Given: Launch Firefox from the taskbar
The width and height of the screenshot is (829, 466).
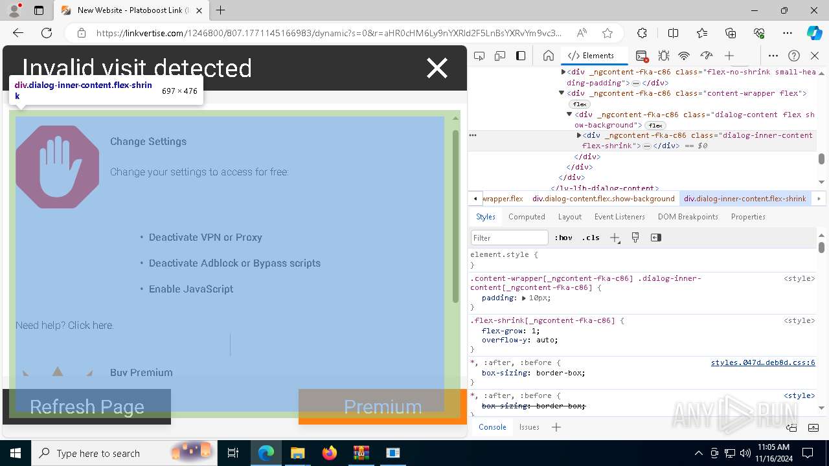Looking at the screenshot, I should pos(330,453).
